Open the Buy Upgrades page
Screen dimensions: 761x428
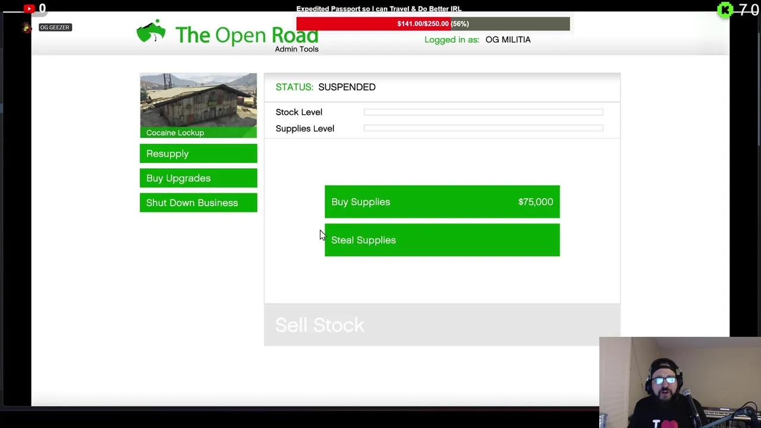pyautogui.click(x=198, y=178)
